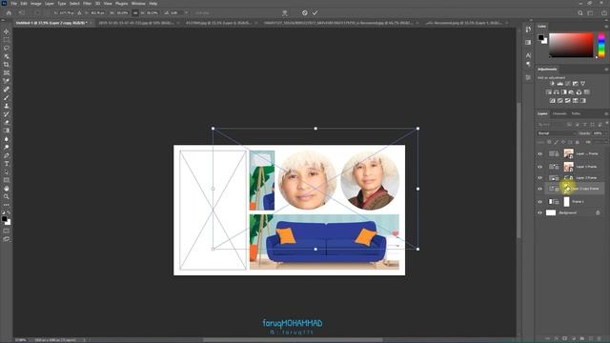Toggle Quick Mask mode in toolbar

(x=7, y=231)
